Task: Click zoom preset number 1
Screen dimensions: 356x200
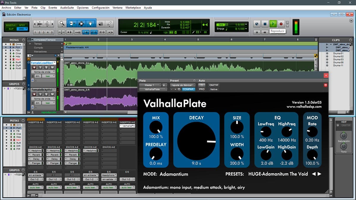Action: pyautogui.click(x=36, y=32)
